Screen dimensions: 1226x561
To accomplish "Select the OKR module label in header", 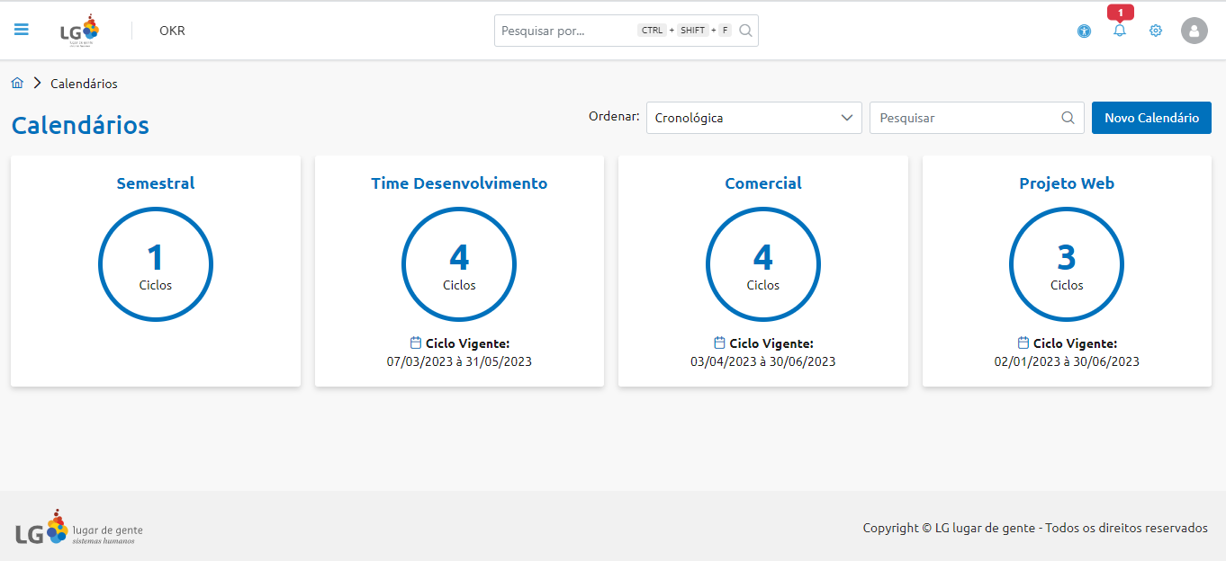I will coord(172,31).
